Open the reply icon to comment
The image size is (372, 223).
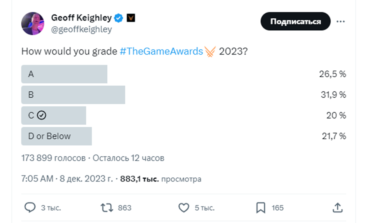[x=30, y=207]
